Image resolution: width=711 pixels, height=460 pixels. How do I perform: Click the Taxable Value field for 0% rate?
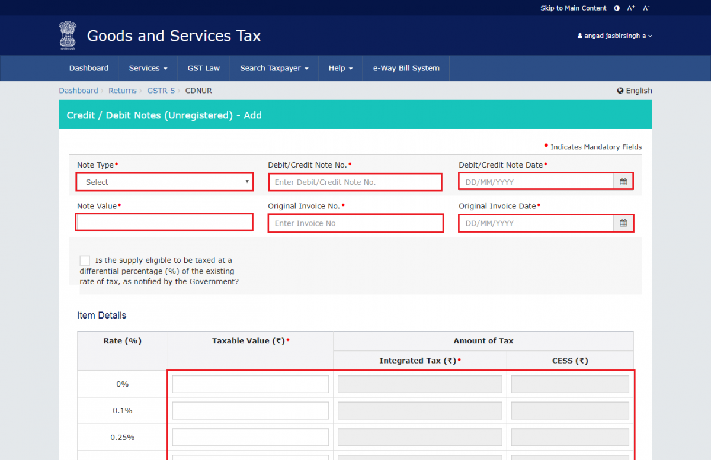(x=250, y=384)
